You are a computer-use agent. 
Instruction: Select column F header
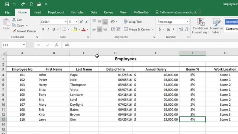[x=193, y=53]
